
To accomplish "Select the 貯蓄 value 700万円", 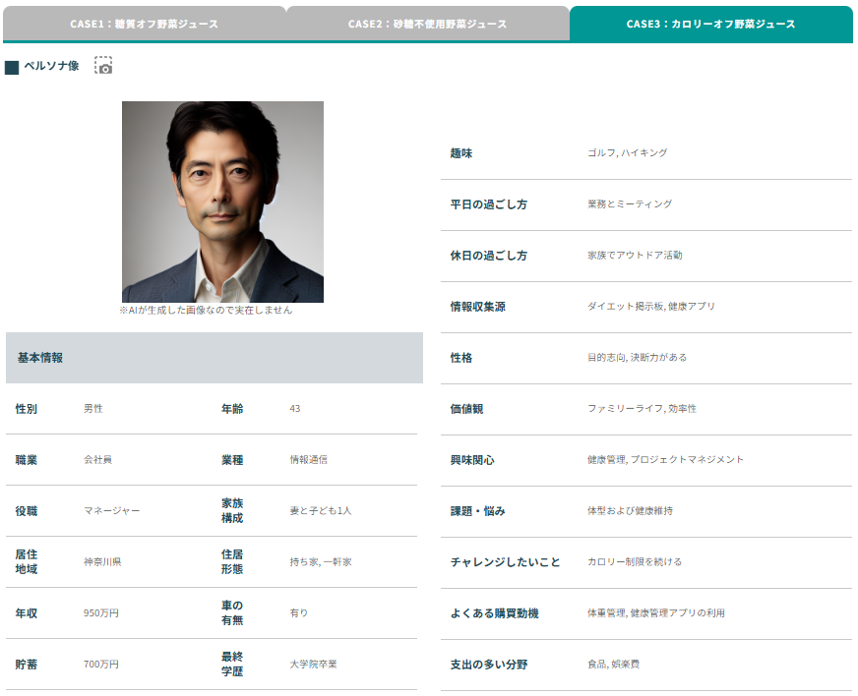I will pyautogui.click(x=100, y=665).
